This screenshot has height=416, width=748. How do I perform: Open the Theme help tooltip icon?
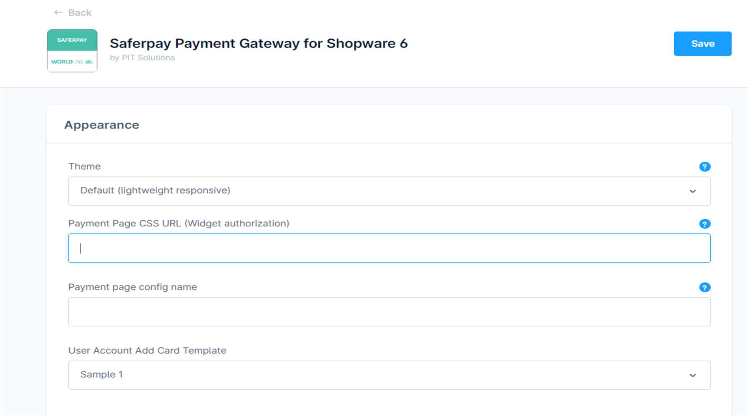705,167
